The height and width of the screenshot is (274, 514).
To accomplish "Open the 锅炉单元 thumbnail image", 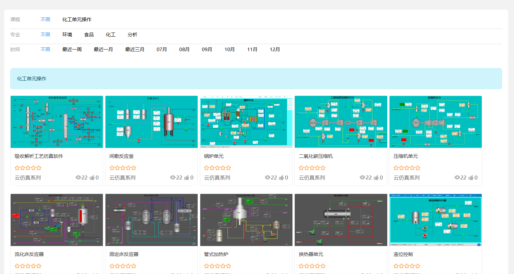I will tap(246, 122).
